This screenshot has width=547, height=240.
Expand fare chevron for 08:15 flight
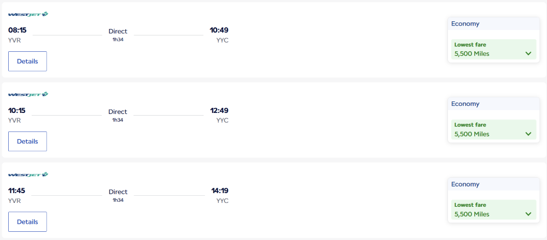pyautogui.click(x=528, y=53)
